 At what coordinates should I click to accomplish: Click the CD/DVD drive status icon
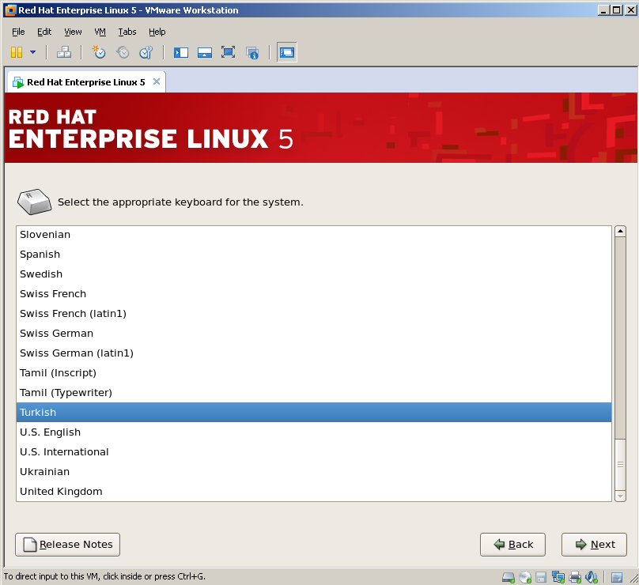click(525, 577)
